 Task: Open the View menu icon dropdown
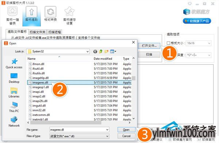pyautogui.click(x=113, y=51)
